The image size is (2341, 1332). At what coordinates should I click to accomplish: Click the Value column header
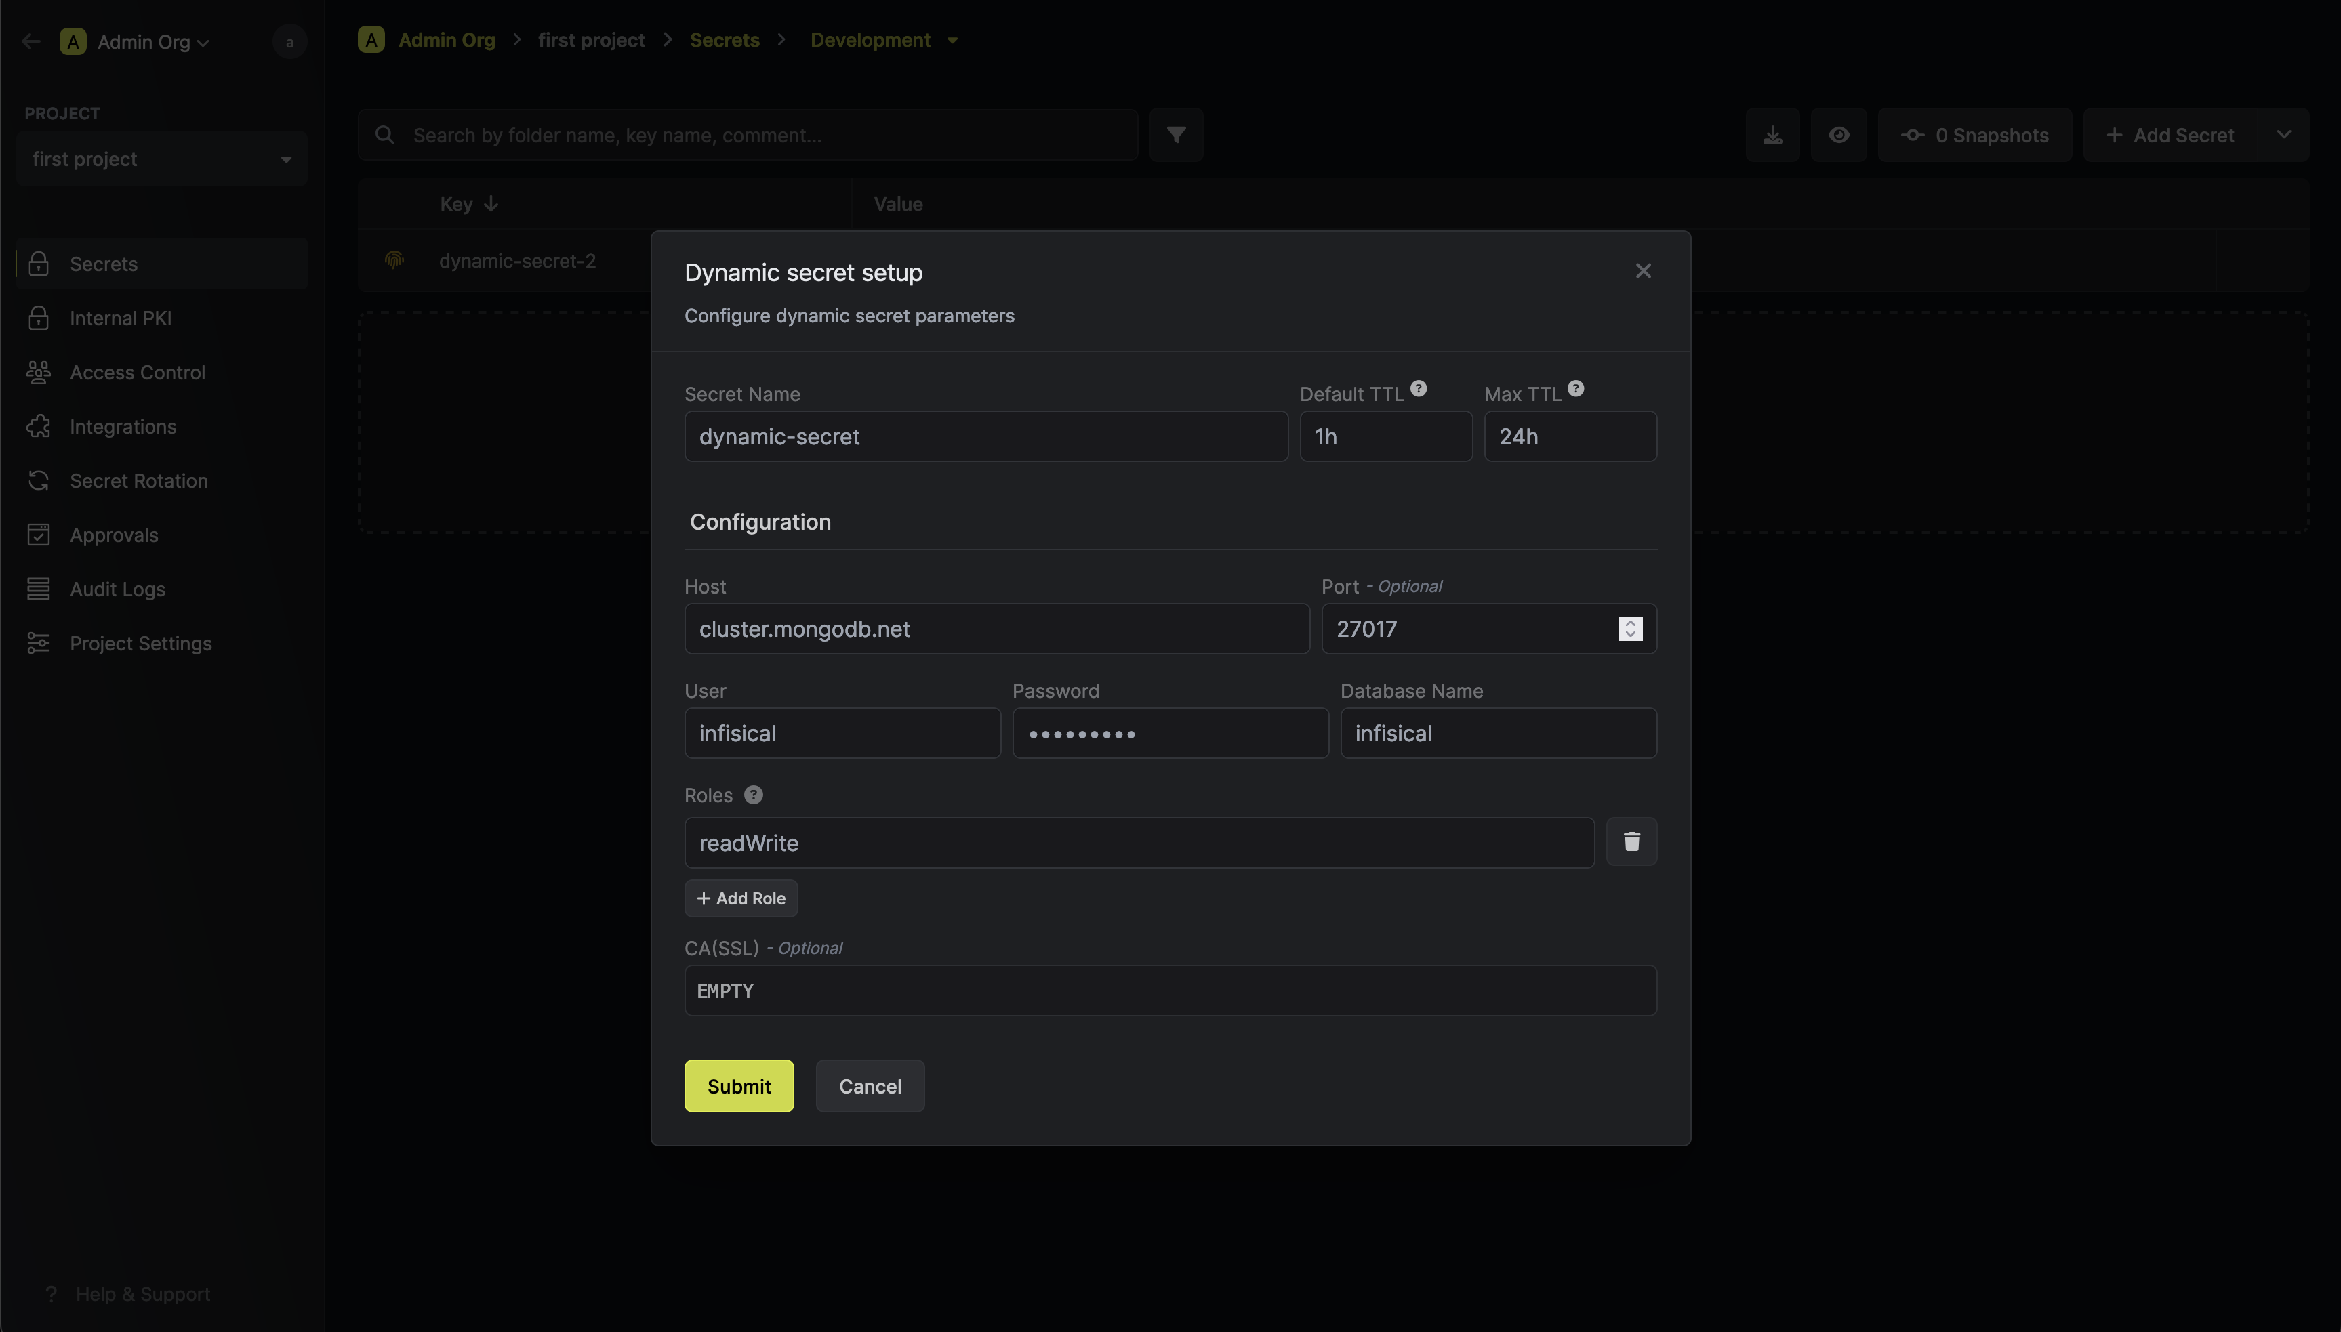pos(898,204)
